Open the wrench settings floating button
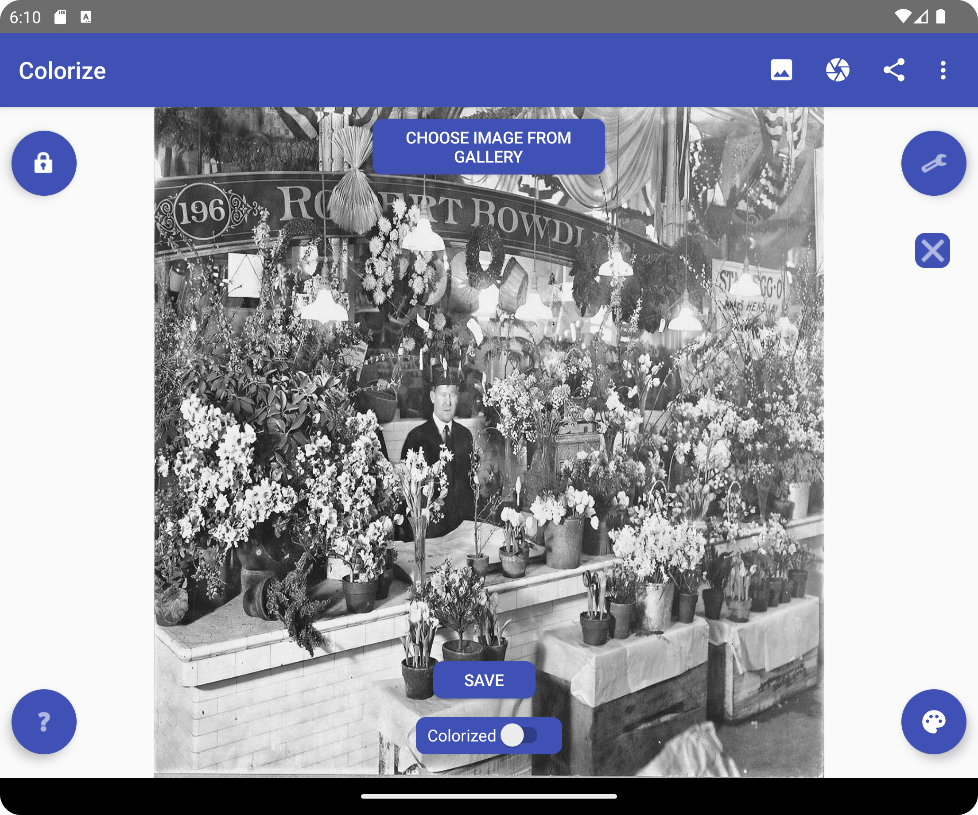The image size is (978, 815). pyautogui.click(x=933, y=163)
